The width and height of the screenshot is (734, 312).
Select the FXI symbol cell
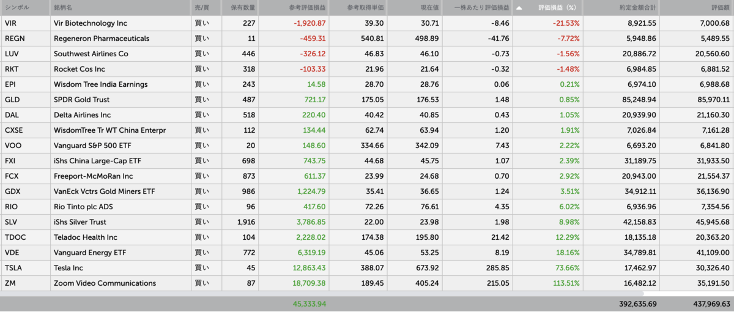click(25, 161)
